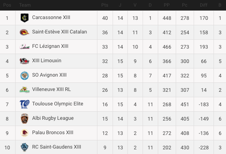Click the Villeneuve XIII RL leopard logo
The height and width of the screenshot is (154, 226).
coord(25,90)
